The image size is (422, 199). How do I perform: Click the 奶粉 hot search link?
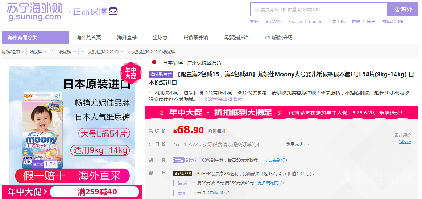[x=255, y=22]
